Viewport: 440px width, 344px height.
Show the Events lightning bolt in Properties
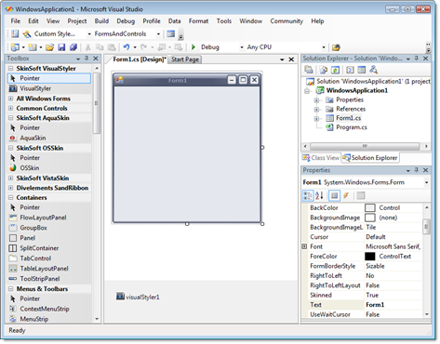pyautogui.click(x=346, y=195)
